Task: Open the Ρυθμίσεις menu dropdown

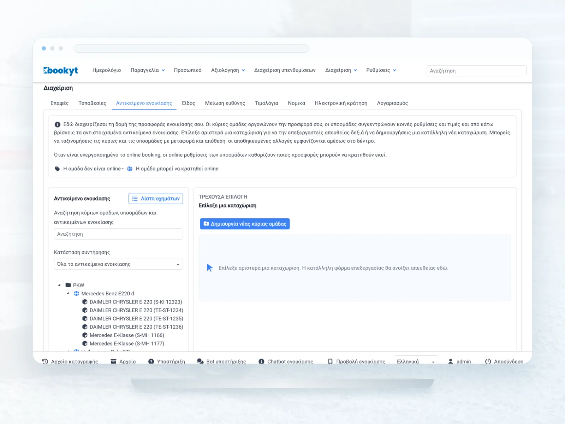Action: click(x=381, y=70)
